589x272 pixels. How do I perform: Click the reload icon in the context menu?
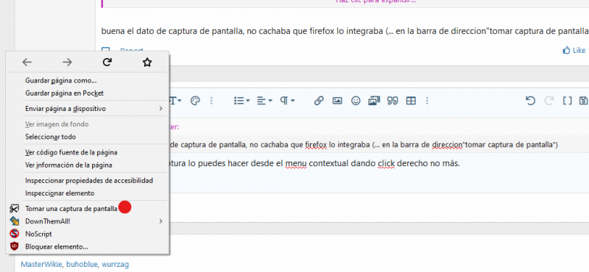(x=107, y=62)
